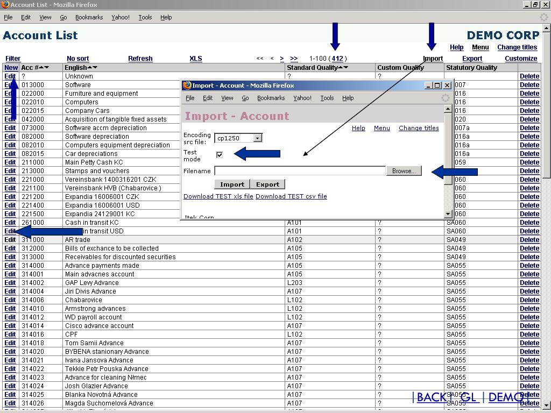Go to next page with > link
Viewport: 551px width, 413px height.
(282, 59)
